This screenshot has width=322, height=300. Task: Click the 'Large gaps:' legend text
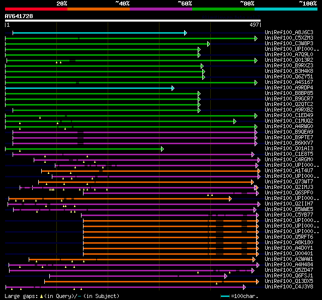[21, 296]
